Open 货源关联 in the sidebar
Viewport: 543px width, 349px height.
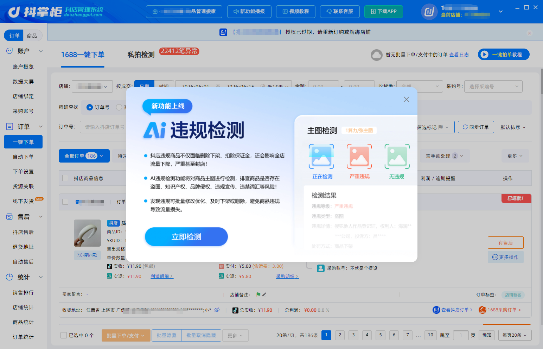(x=23, y=186)
